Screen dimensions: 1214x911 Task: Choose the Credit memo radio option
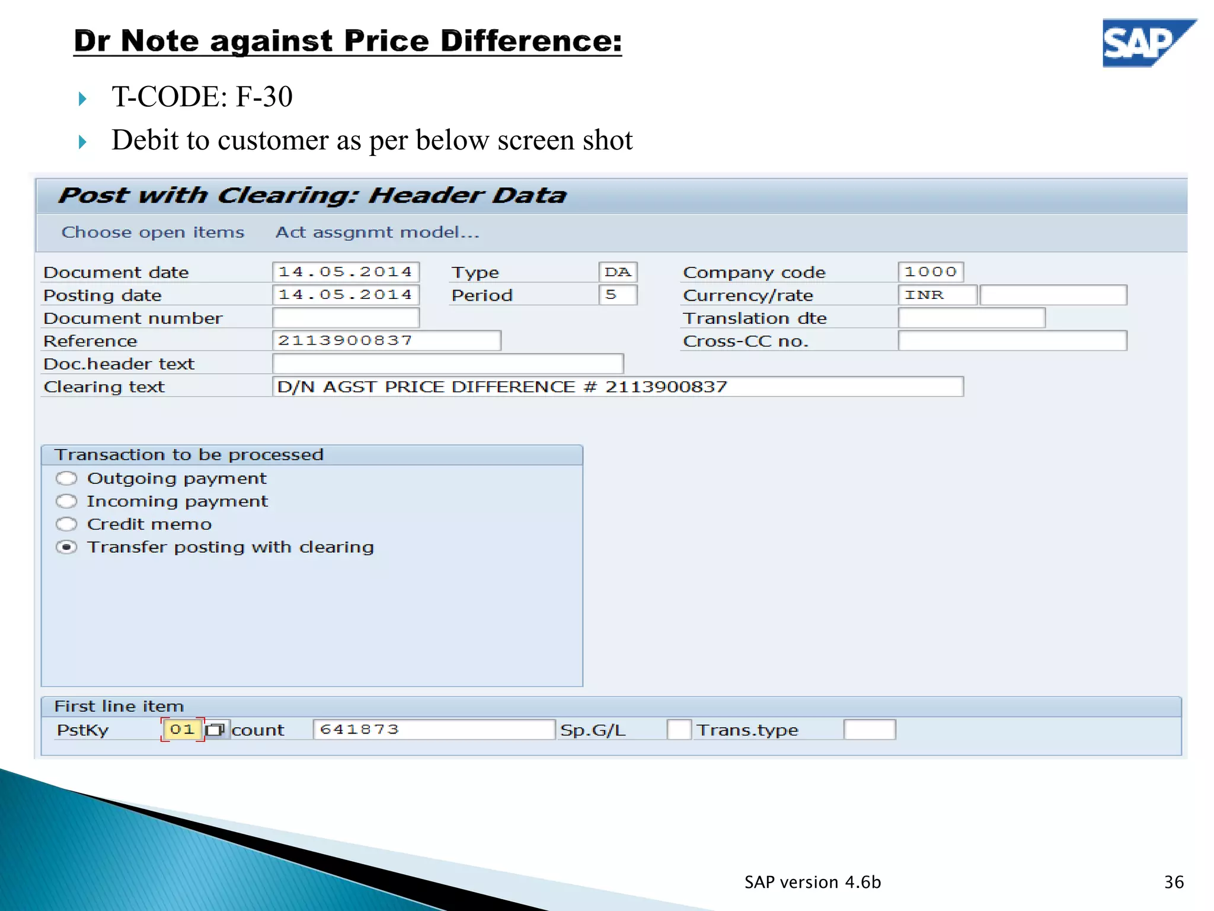pyautogui.click(x=66, y=524)
